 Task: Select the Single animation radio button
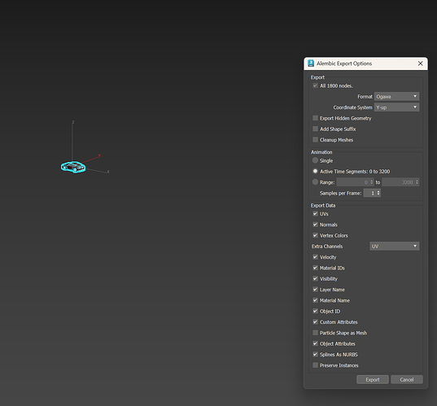click(315, 160)
